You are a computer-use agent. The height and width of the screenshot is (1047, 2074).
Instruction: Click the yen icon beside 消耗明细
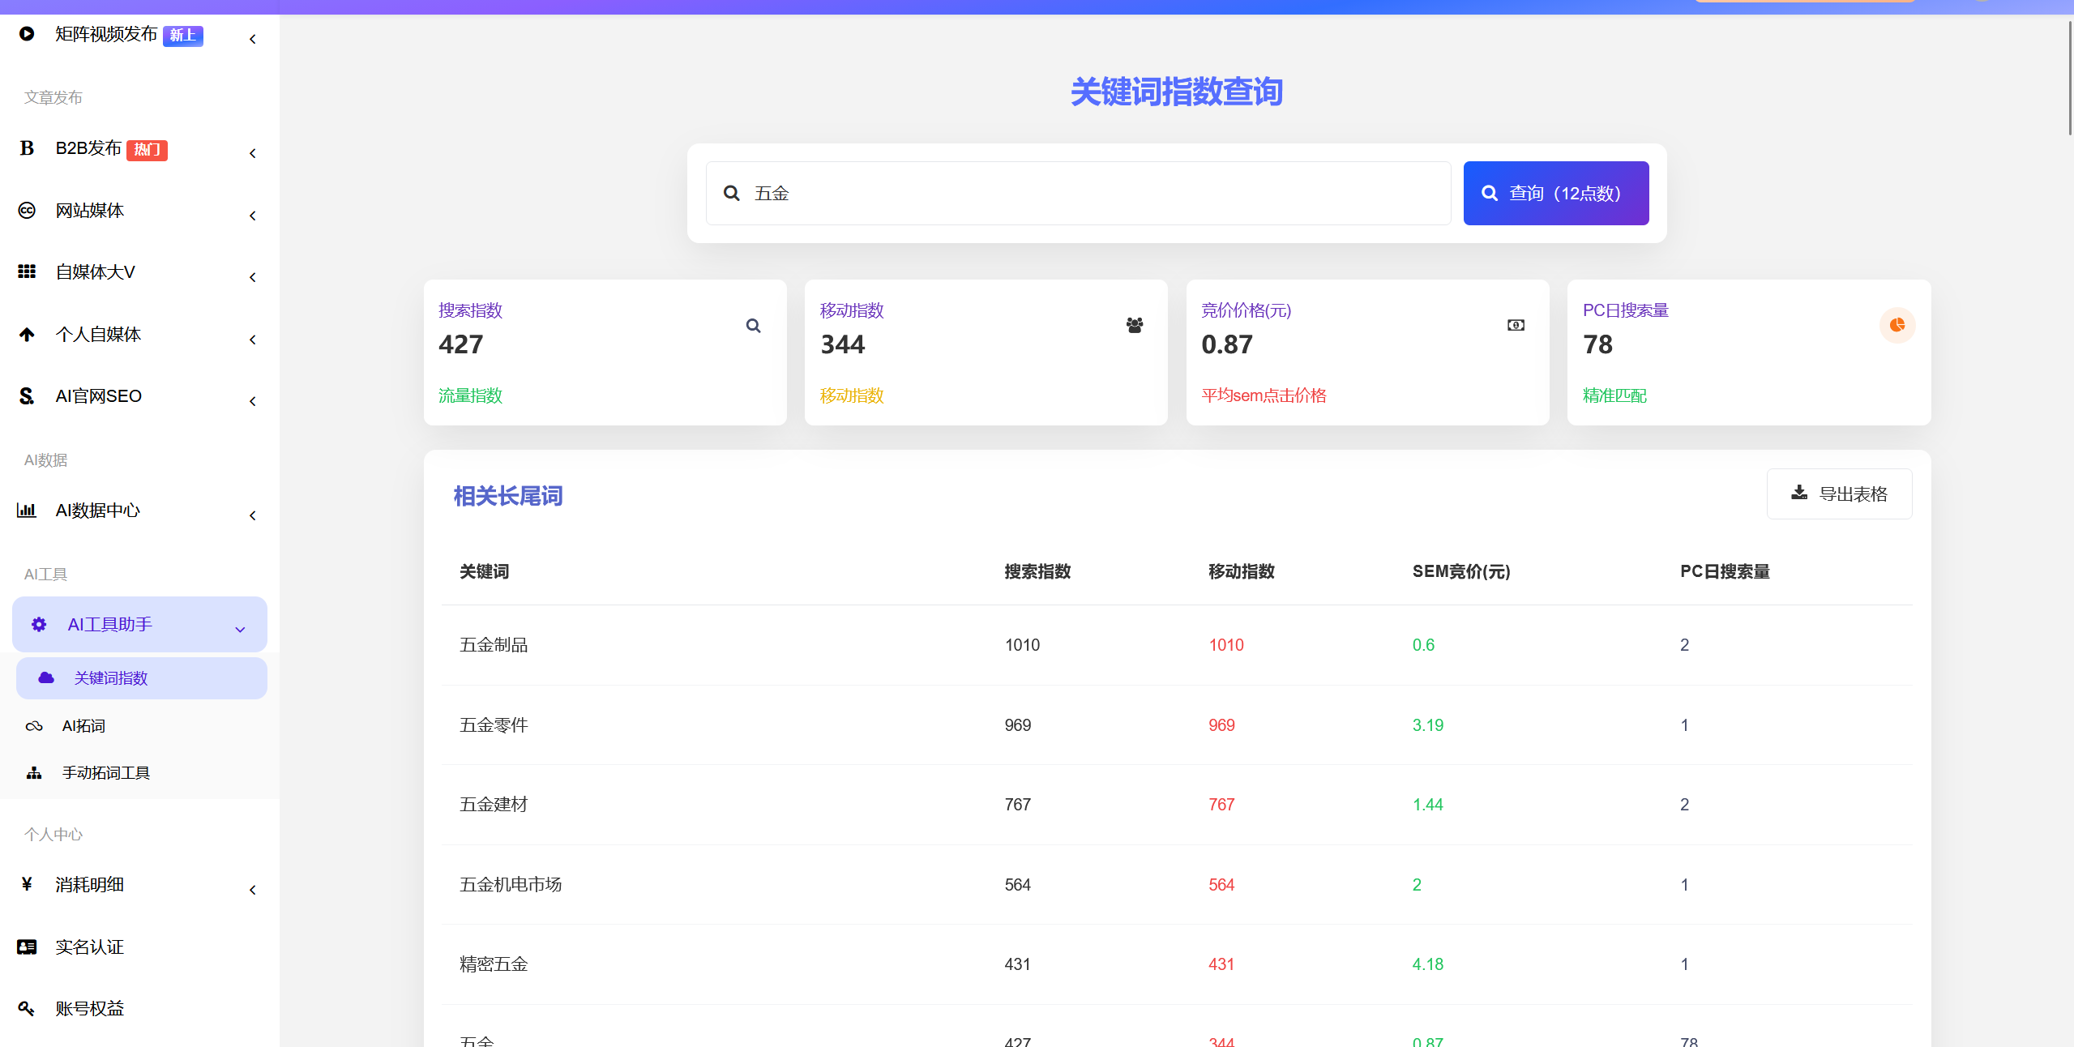(27, 885)
